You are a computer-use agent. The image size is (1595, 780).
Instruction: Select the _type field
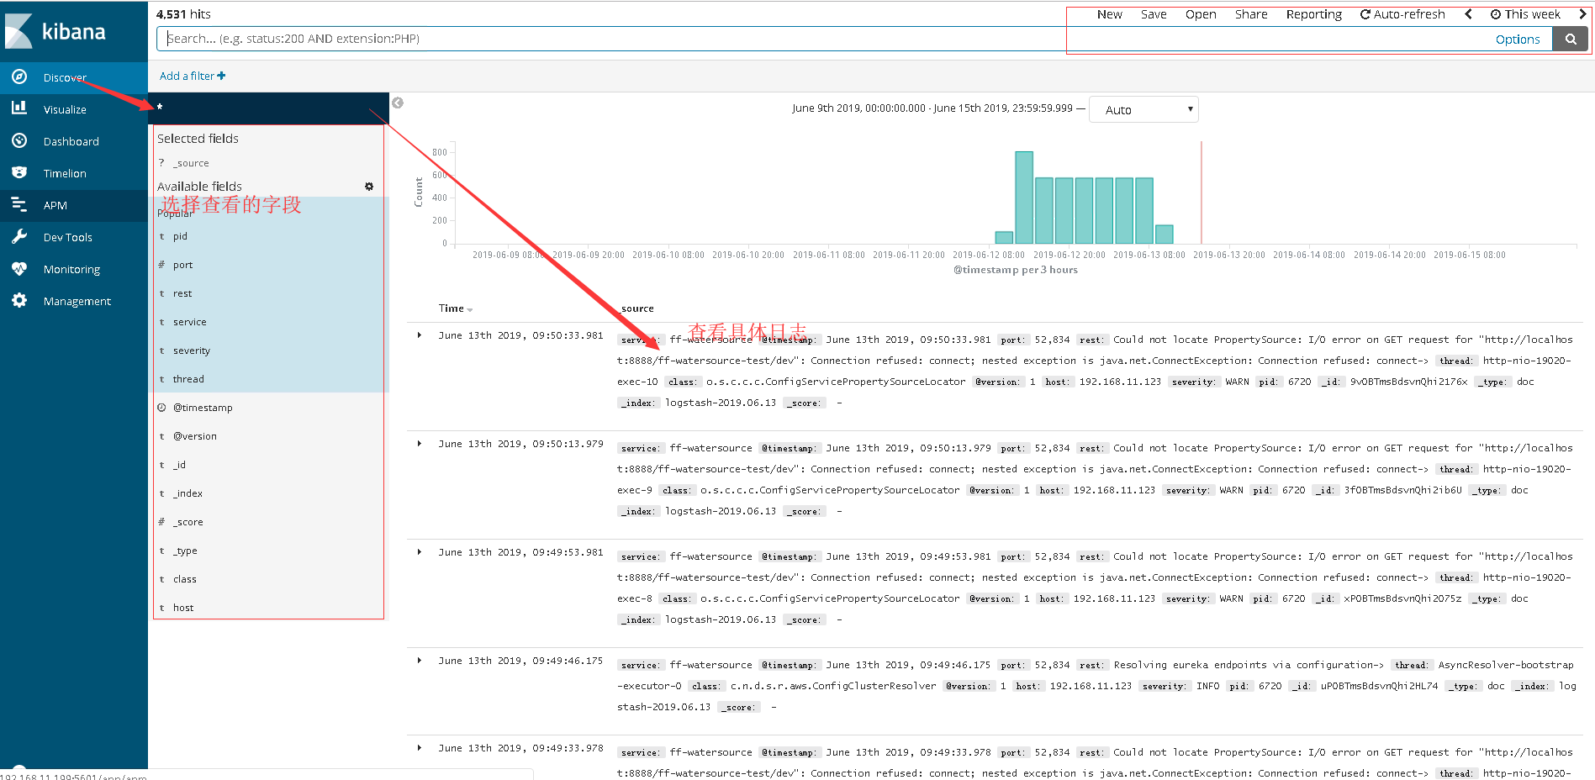point(185,551)
